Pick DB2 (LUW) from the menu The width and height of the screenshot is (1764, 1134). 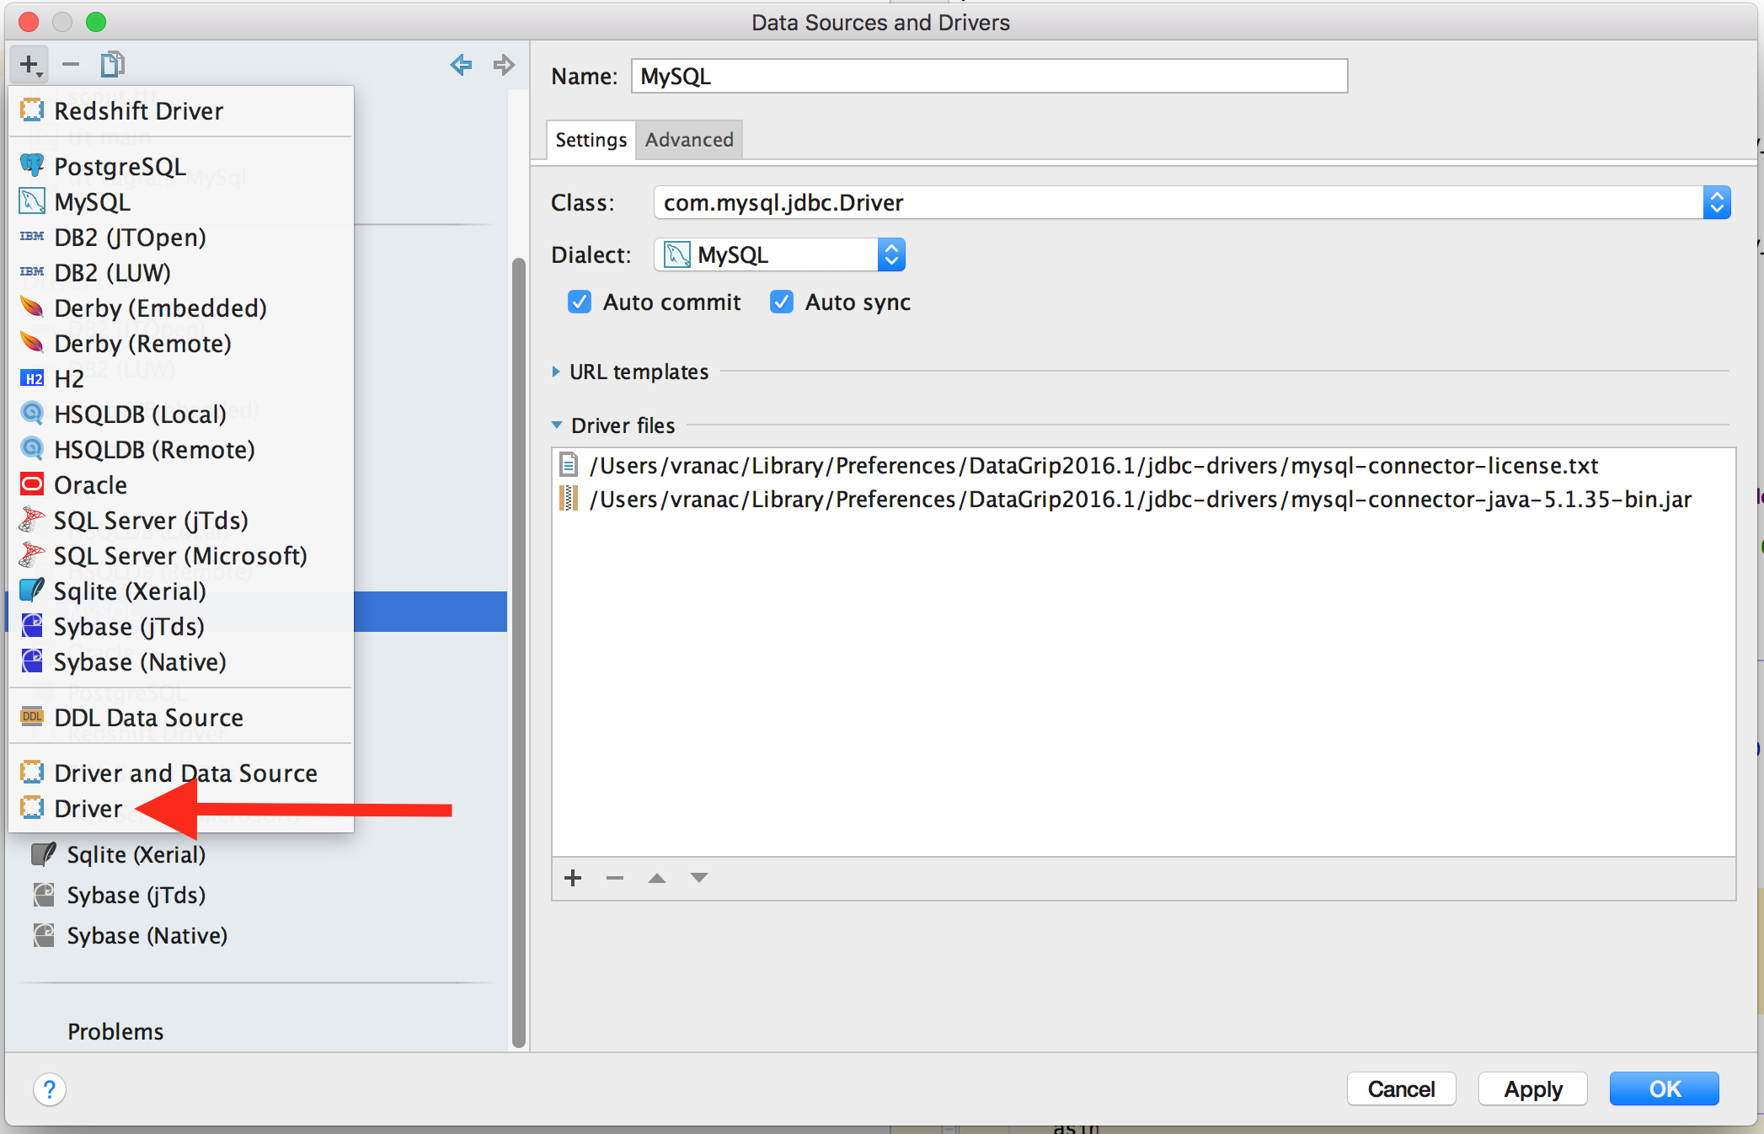click(181, 272)
